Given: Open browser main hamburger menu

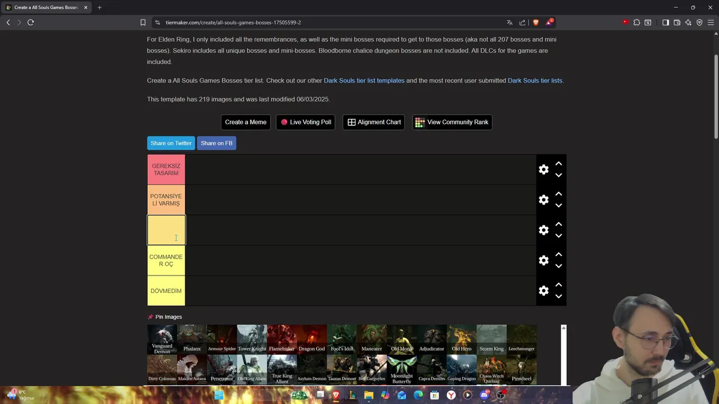Looking at the screenshot, I should coord(711,22).
